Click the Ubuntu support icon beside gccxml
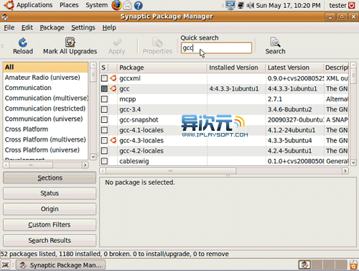This screenshot has width=359, height=271. [113, 78]
